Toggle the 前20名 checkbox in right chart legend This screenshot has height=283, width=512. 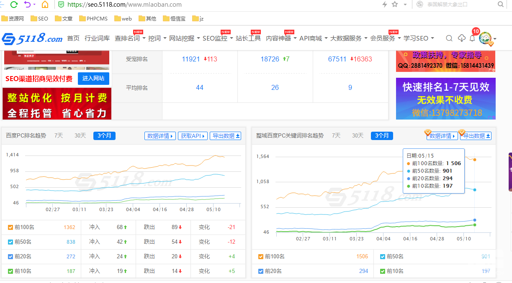(x=261, y=271)
